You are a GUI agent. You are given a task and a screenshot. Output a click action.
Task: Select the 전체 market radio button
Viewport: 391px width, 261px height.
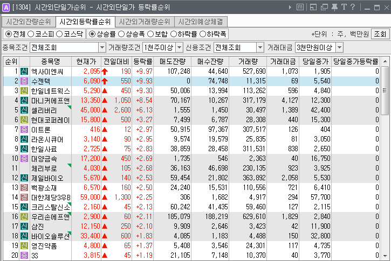tap(9, 34)
